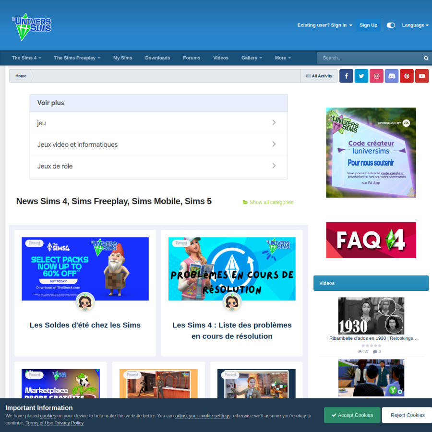Click into the Search field

click(x=370, y=58)
